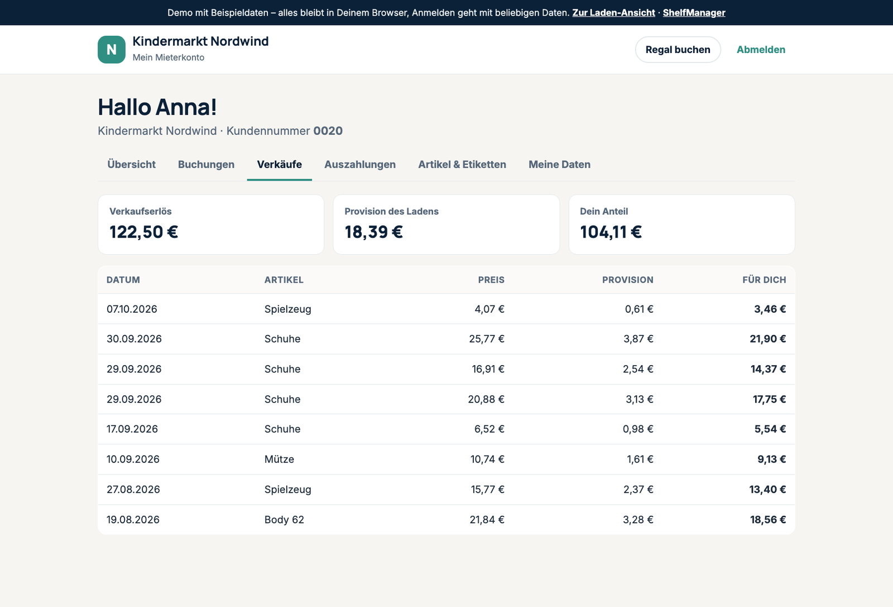Click the Kindermarkt Nordwind header title
The height and width of the screenshot is (607, 893).
(200, 41)
